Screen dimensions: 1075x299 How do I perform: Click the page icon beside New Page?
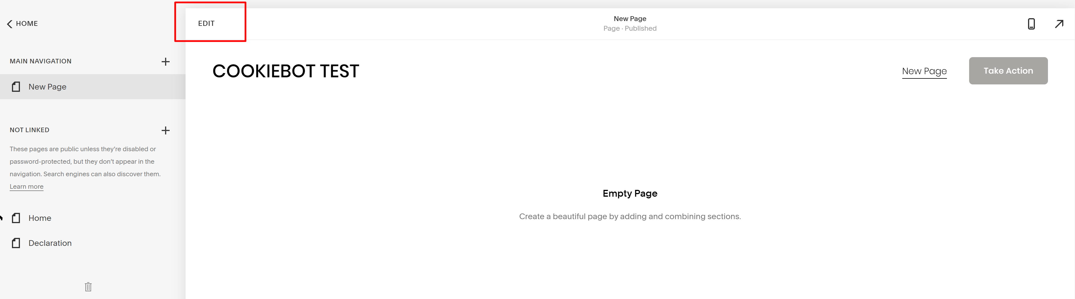16,87
